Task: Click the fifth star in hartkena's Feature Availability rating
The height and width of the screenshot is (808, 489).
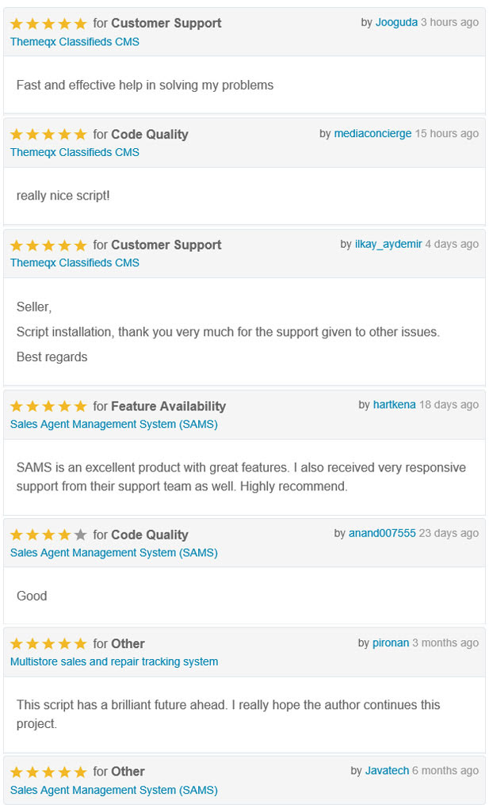Action: coord(80,406)
